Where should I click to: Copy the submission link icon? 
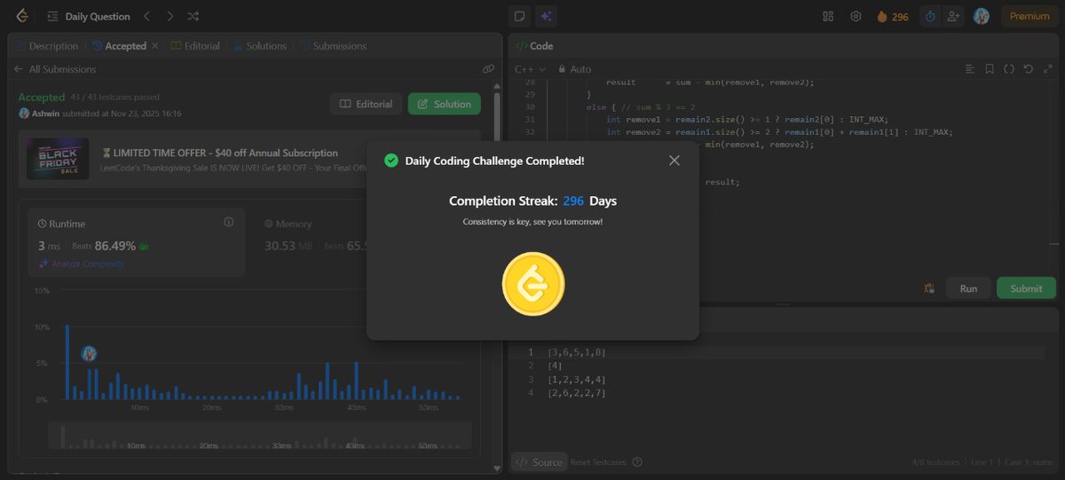point(488,69)
